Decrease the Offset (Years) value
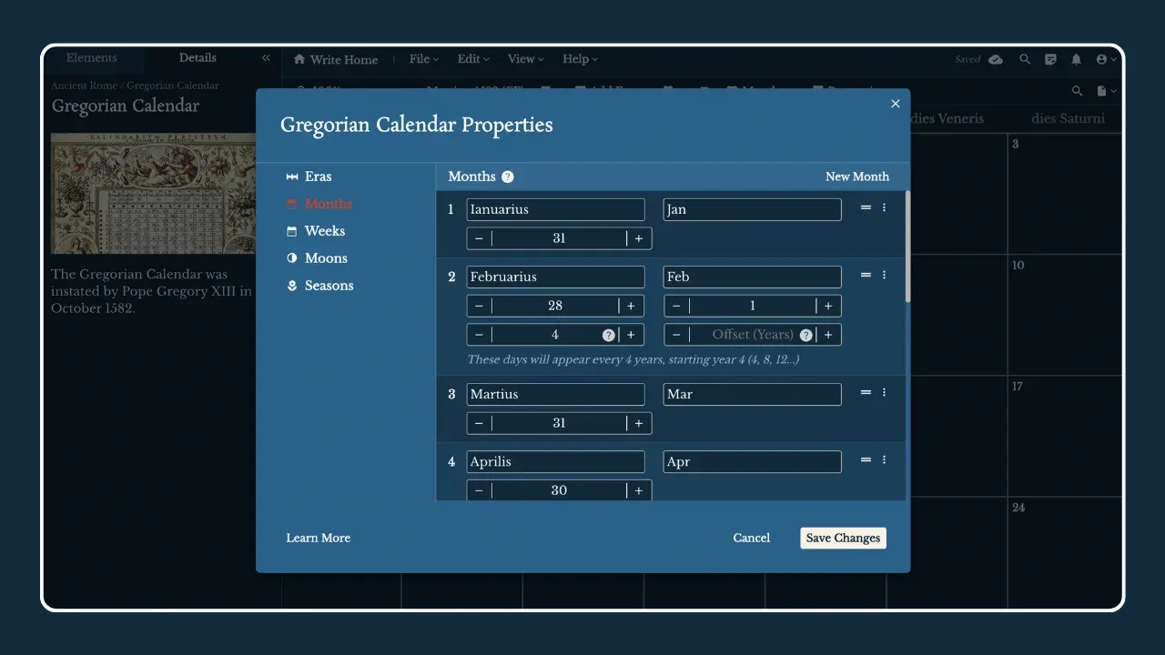 click(x=675, y=335)
